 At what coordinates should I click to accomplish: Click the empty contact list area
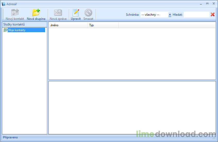tap(132, 54)
